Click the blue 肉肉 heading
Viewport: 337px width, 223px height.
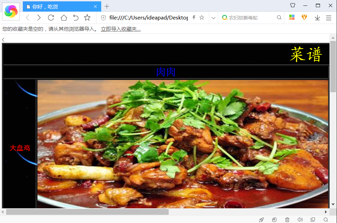[x=166, y=72]
